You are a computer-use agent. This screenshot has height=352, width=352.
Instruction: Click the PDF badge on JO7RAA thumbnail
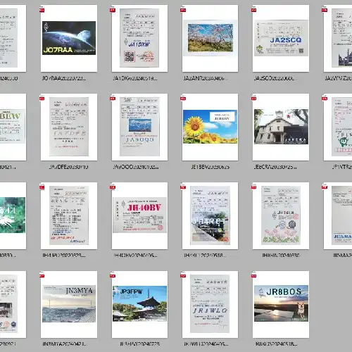point(42,10)
